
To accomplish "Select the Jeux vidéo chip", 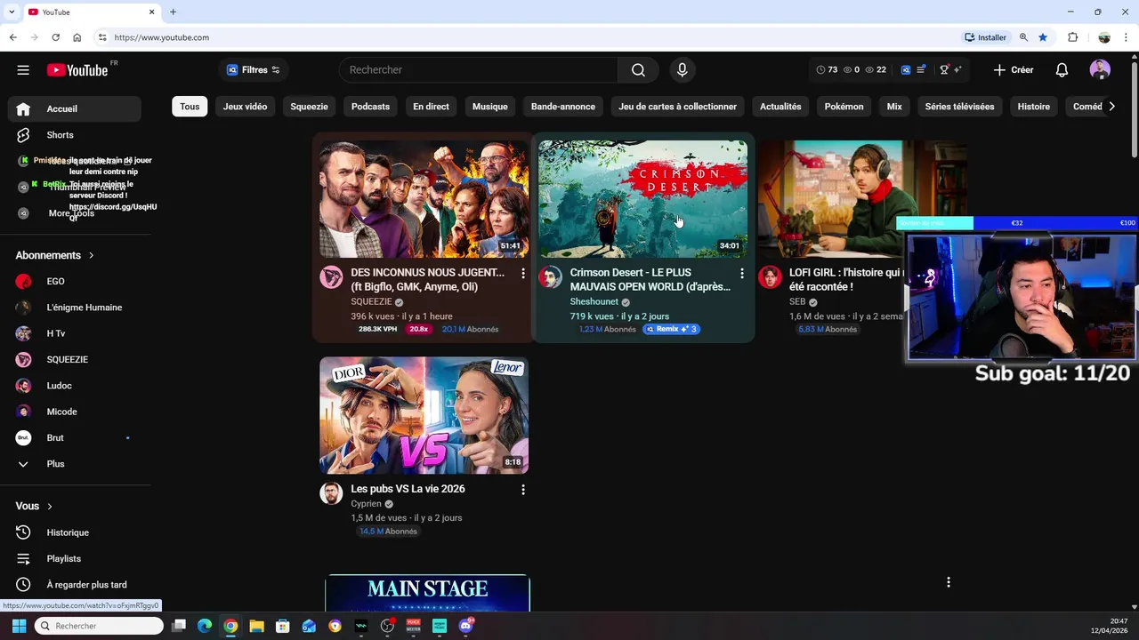I will [x=245, y=107].
